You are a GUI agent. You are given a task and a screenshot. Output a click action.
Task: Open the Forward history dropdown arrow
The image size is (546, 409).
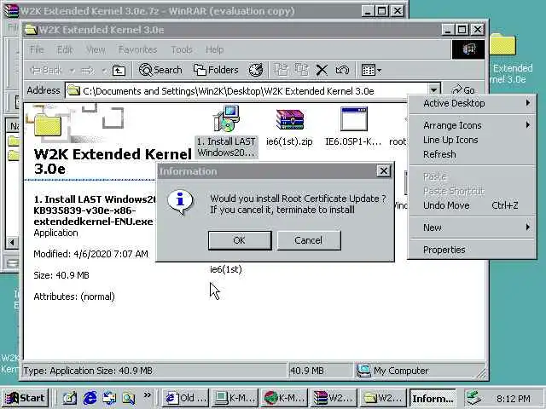point(103,71)
